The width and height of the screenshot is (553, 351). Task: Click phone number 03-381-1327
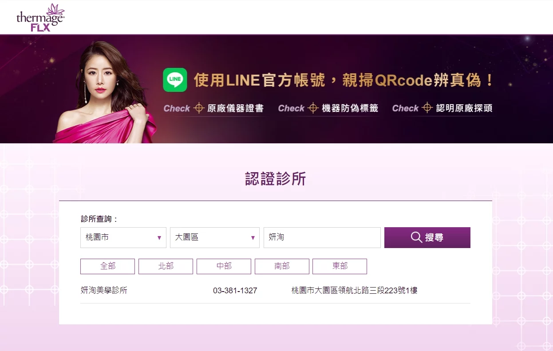[x=235, y=291]
